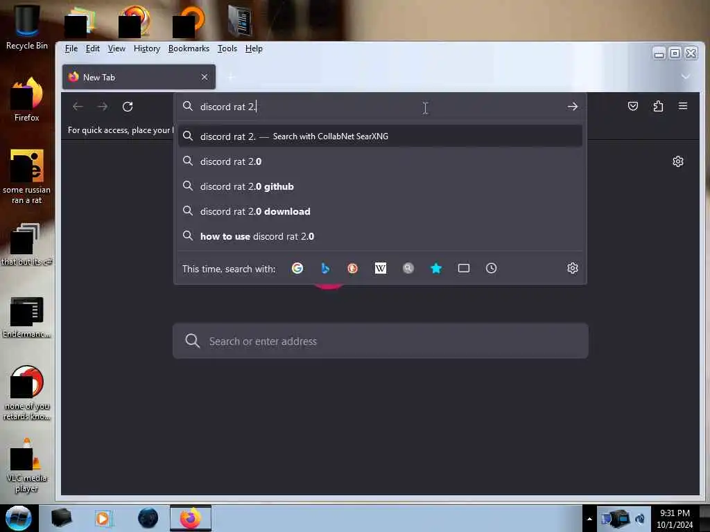Open the Tools menu

(227, 48)
